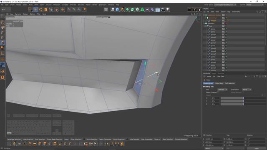This screenshot has width=267, height=150.
Task: Switch to Modeling Axis tab
Action: 208,83
